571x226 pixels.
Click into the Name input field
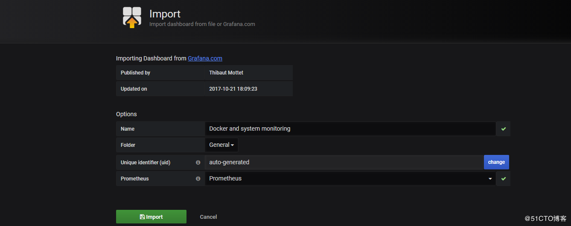click(350, 129)
